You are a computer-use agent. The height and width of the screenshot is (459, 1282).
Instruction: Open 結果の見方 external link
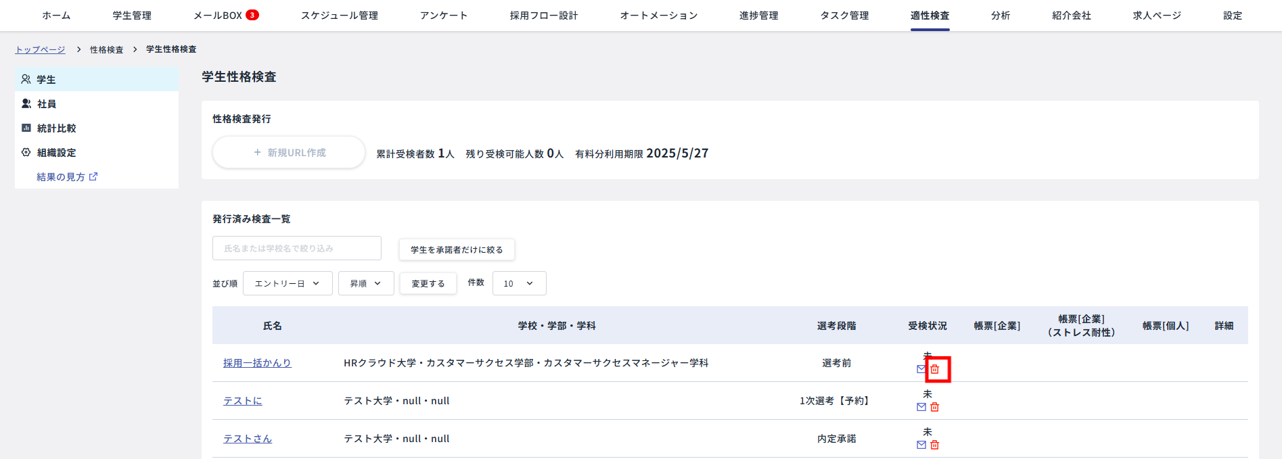pos(66,177)
